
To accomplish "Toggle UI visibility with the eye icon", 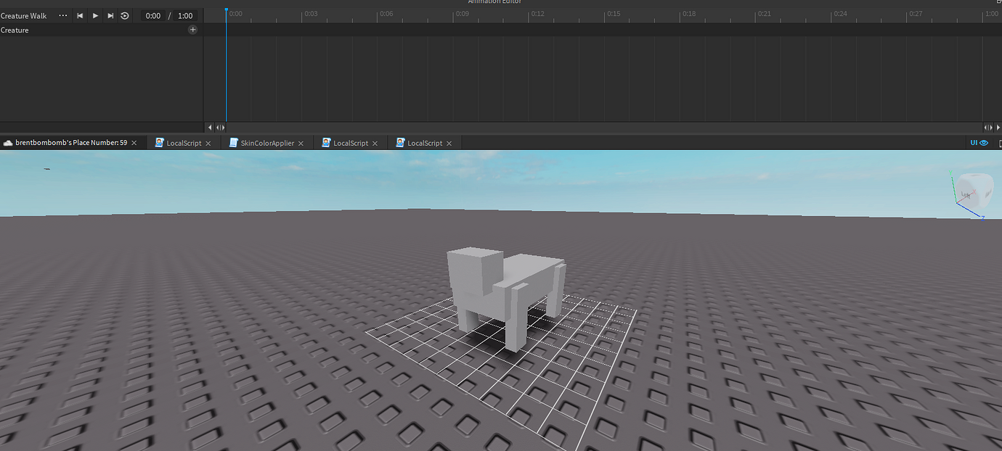I will [x=985, y=142].
